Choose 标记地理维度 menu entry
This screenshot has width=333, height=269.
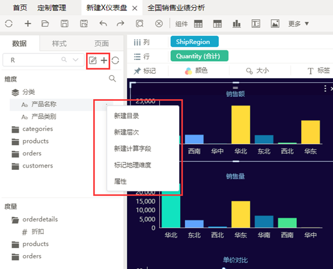132,165
